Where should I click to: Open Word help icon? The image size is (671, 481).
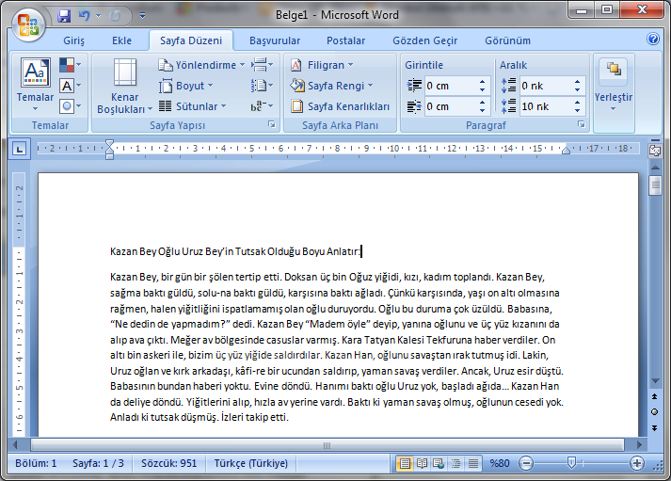[x=653, y=39]
